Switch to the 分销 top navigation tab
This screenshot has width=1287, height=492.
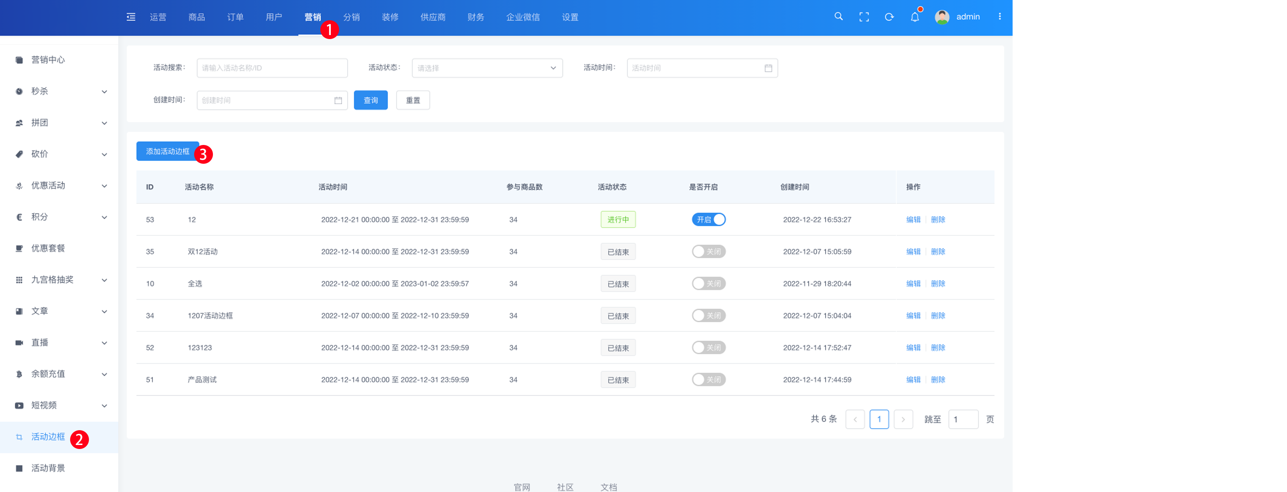(x=351, y=17)
